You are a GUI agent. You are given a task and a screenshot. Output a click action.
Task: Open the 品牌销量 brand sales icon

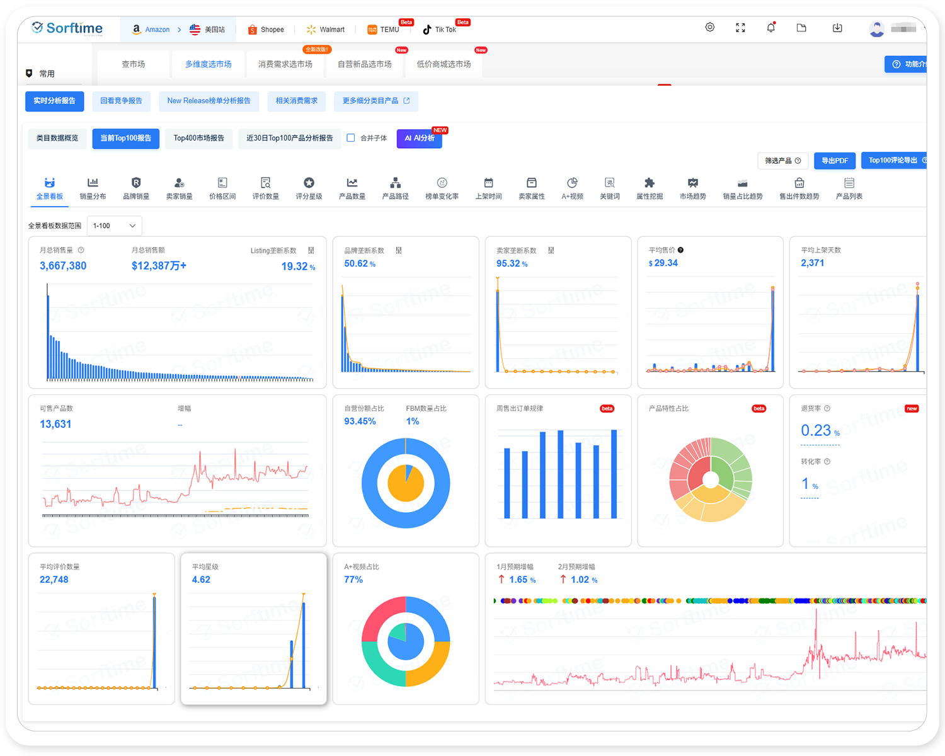pos(136,183)
